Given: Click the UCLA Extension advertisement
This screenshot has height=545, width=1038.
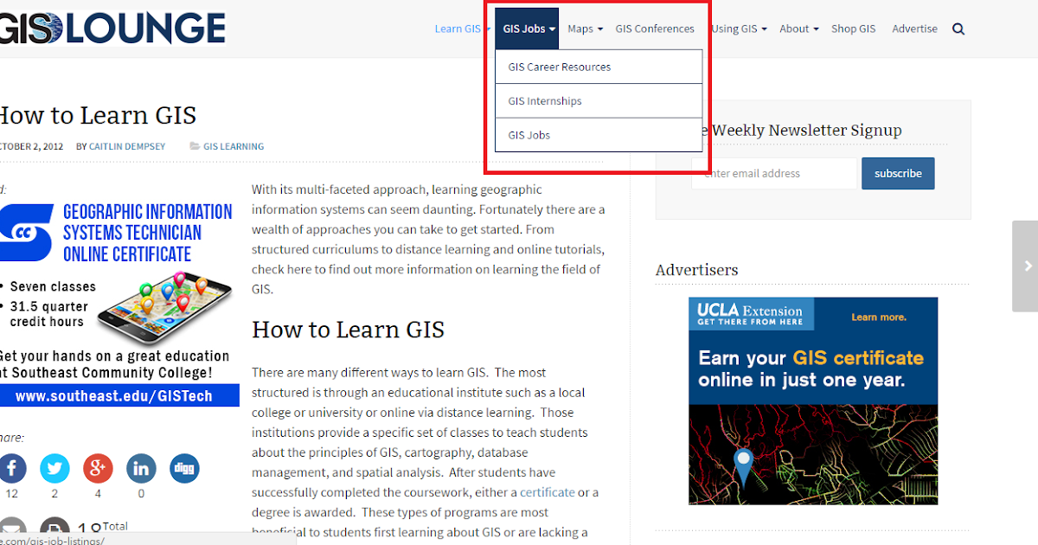Looking at the screenshot, I should pos(812,400).
